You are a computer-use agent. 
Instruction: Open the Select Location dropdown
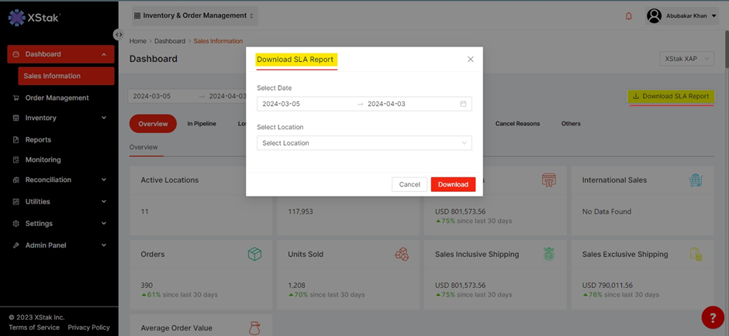pyautogui.click(x=364, y=143)
